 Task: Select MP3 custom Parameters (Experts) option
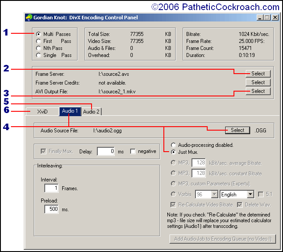173,184
